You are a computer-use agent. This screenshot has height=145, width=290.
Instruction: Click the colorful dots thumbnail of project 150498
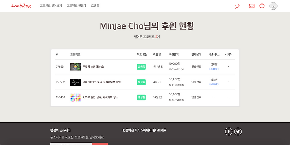click(x=75, y=97)
